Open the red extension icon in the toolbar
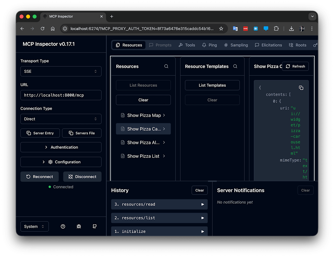Viewport: 334px width, 257px height. coord(245,29)
